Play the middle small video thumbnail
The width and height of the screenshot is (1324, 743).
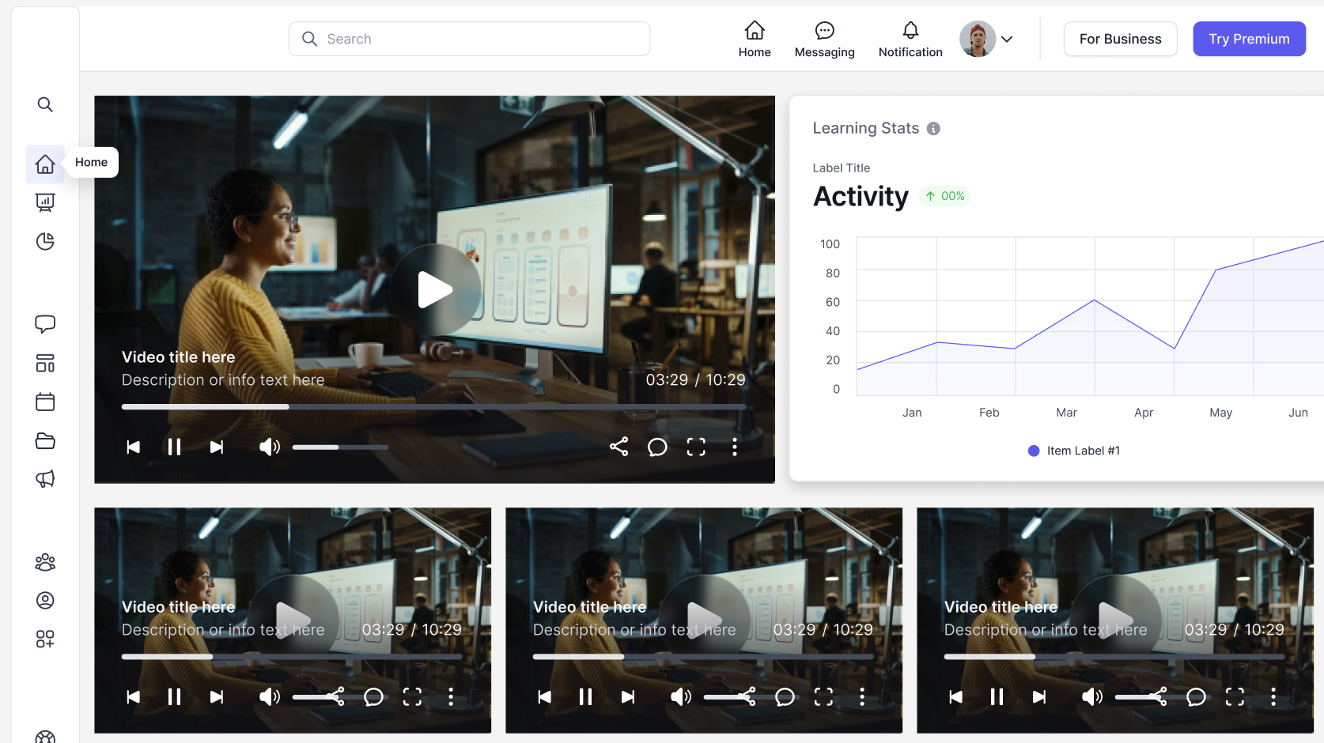pos(704,620)
